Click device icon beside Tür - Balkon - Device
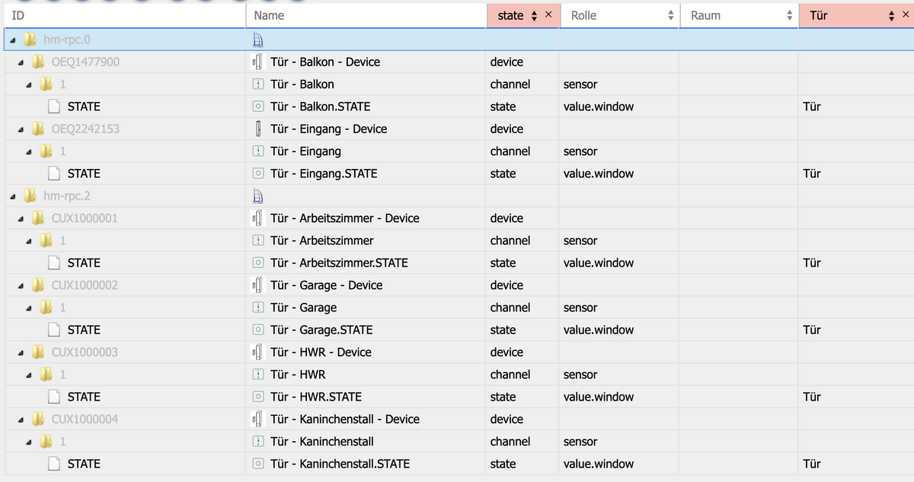914x482 pixels. [258, 62]
